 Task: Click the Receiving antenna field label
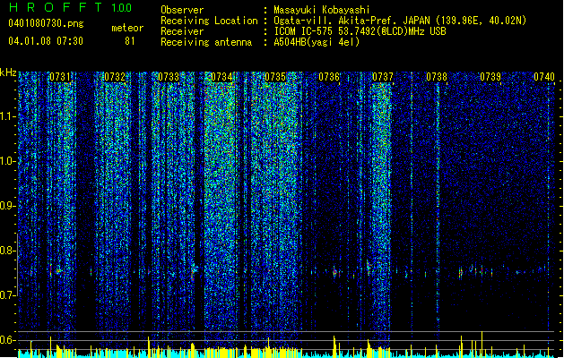tap(206, 42)
